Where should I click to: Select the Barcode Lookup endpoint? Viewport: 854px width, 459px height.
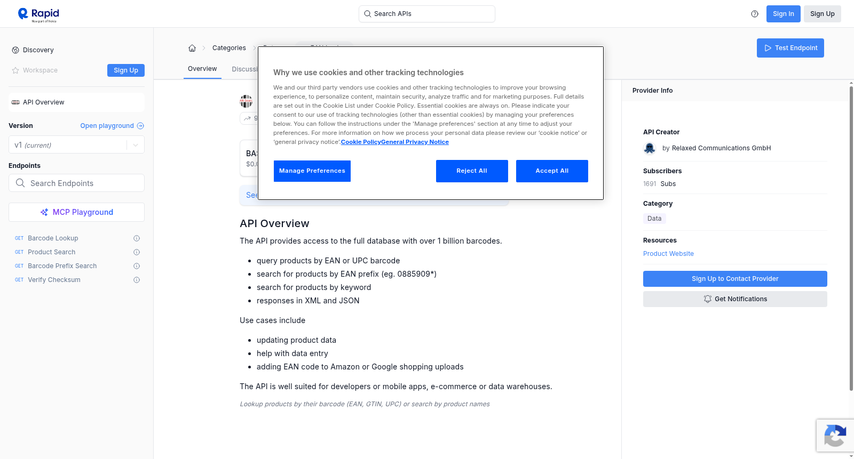click(x=53, y=238)
